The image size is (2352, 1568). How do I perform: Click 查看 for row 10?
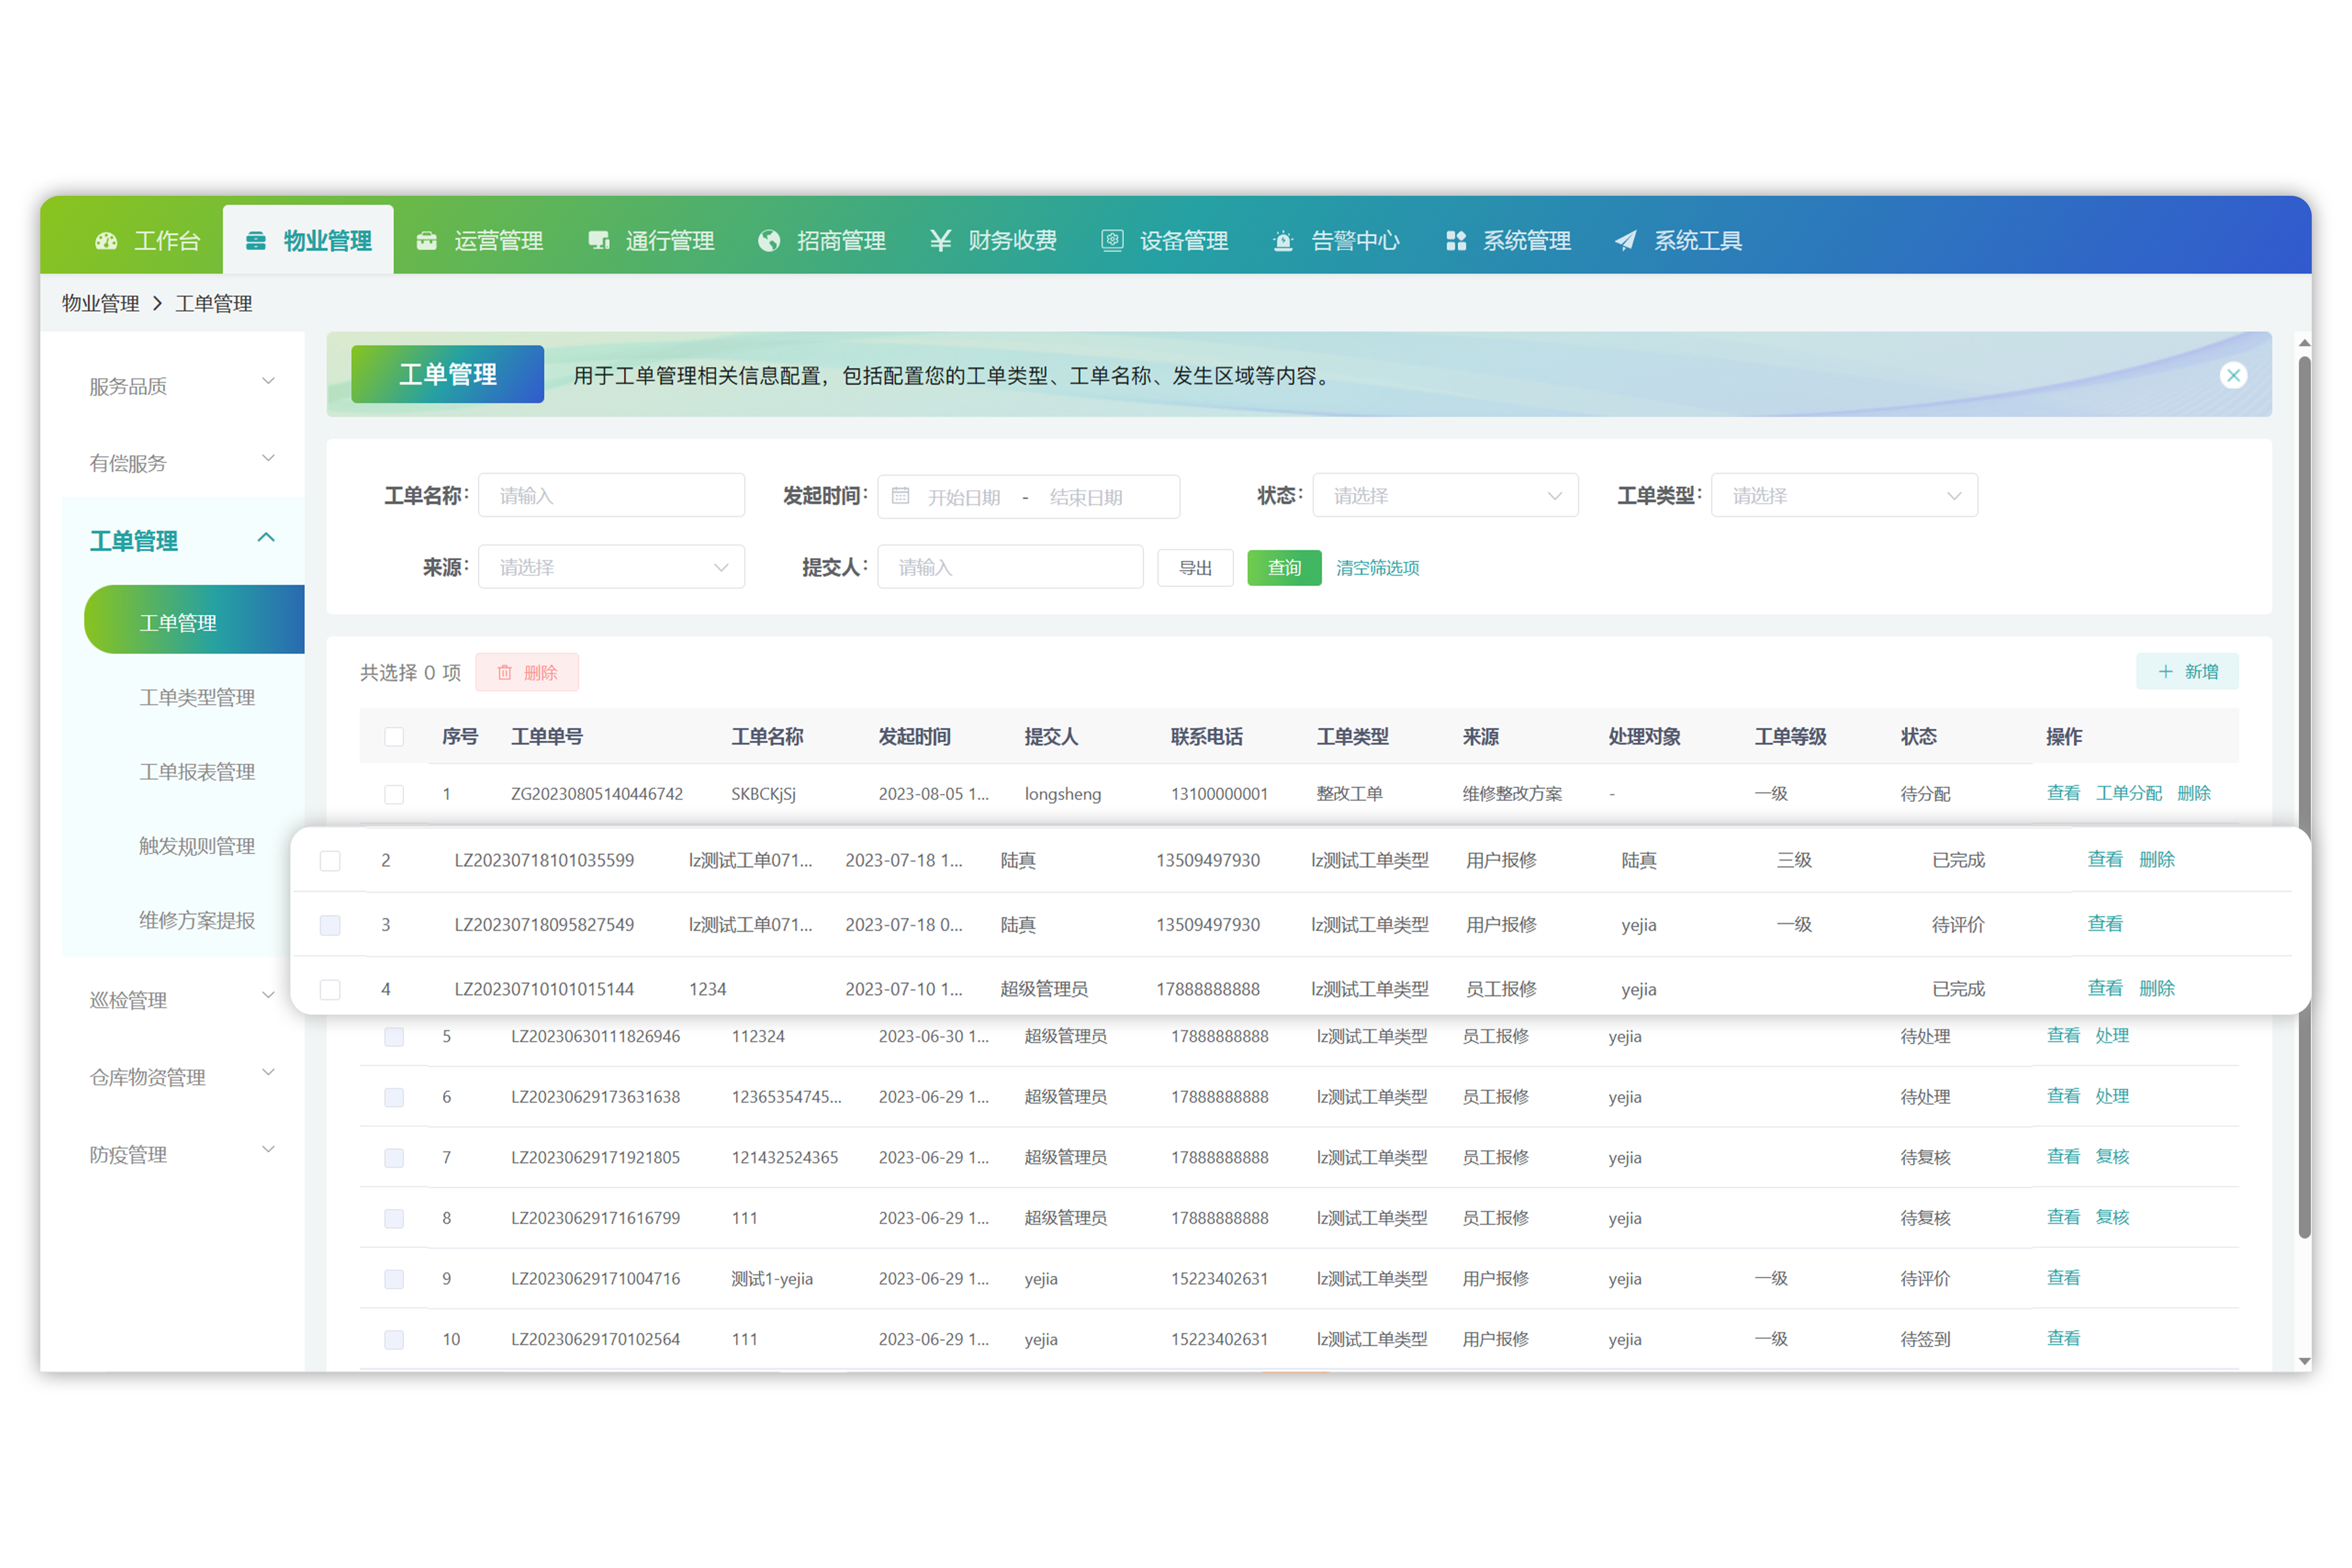pyautogui.click(x=2063, y=1338)
